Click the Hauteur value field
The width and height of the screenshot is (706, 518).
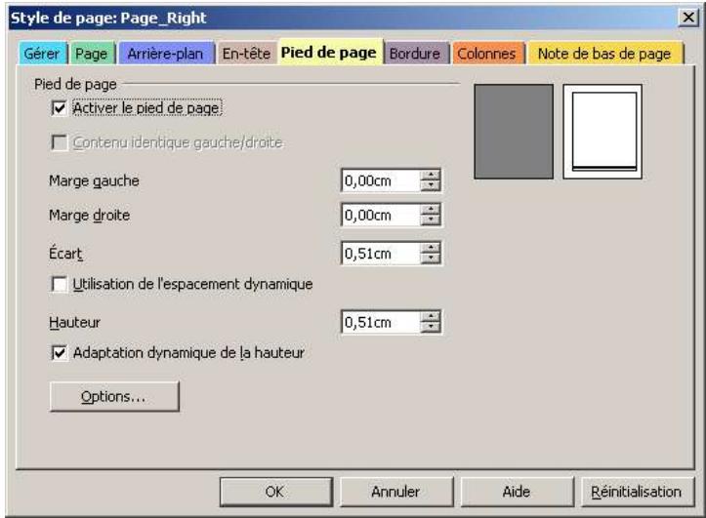[x=381, y=322]
